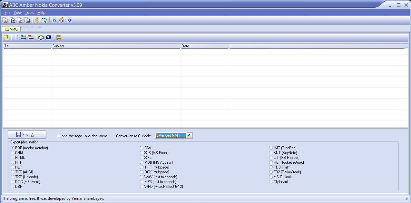Click the application icon in title bar

(5, 5)
